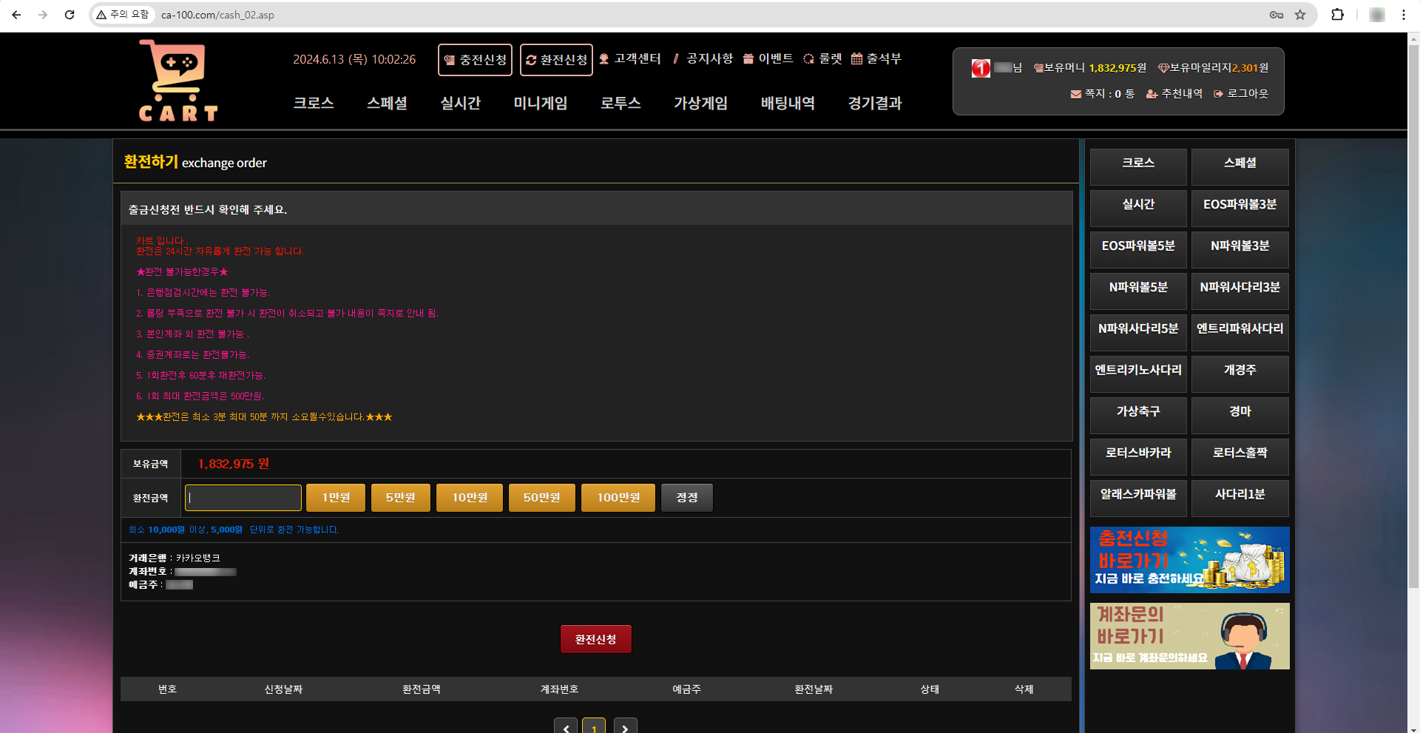Open the 충전신청 deposit request button
This screenshot has width=1420, height=733.
click(x=475, y=60)
